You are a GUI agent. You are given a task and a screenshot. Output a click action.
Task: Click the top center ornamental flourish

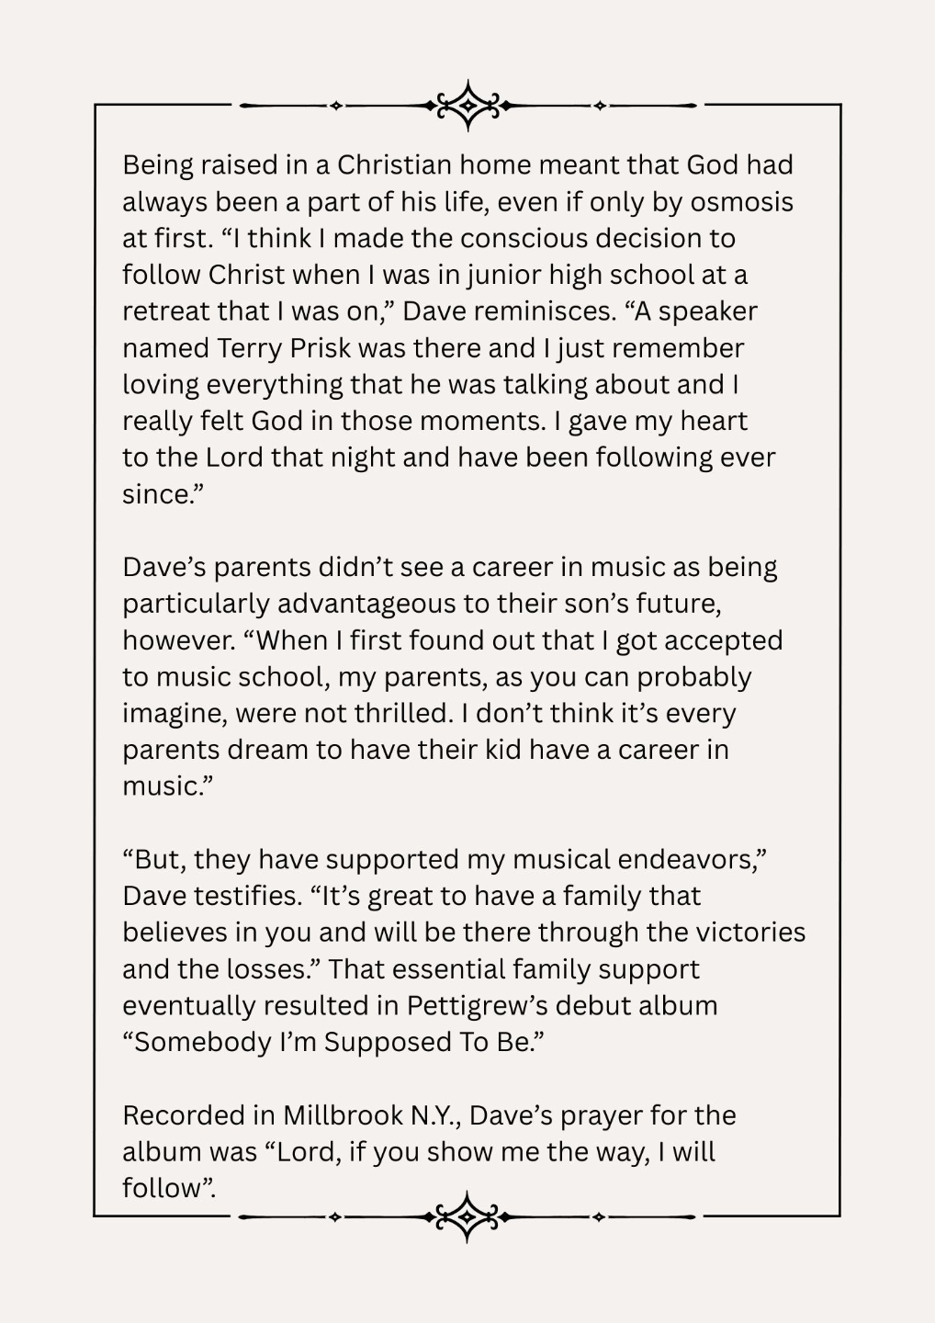467,106
